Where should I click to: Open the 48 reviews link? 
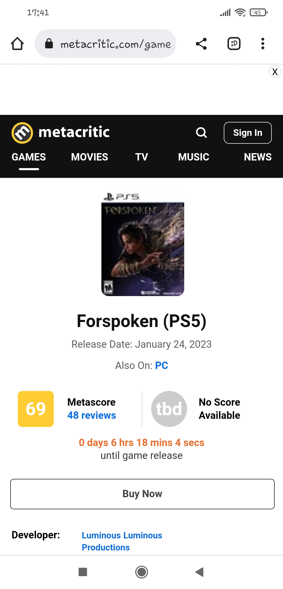[91, 415]
